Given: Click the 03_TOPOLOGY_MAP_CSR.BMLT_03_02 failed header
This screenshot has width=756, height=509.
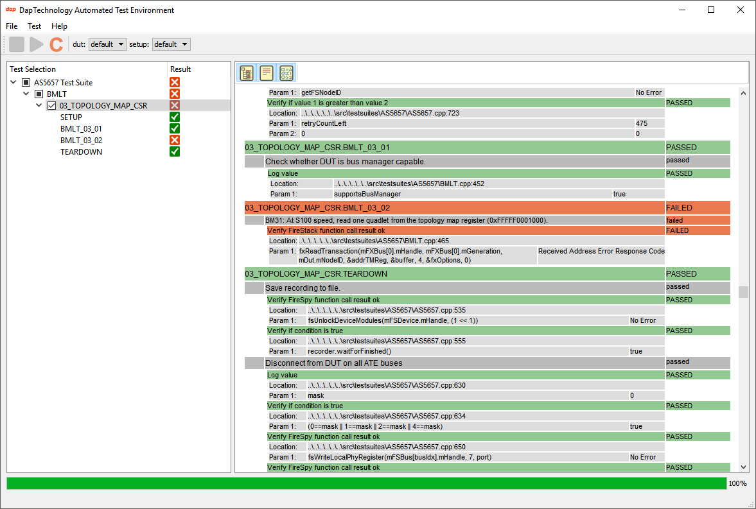Looking at the screenshot, I should [x=454, y=208].
